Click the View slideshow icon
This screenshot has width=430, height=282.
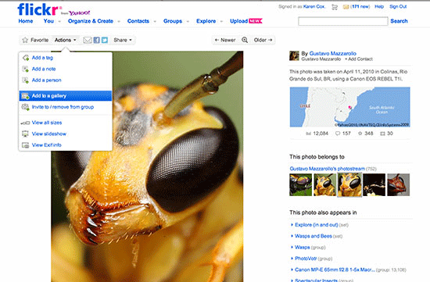(25, 134)
